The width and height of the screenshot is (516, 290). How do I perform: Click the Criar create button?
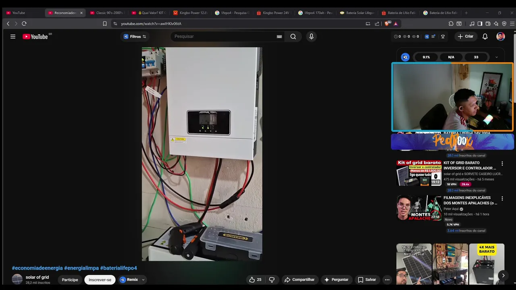coord(466,36)
